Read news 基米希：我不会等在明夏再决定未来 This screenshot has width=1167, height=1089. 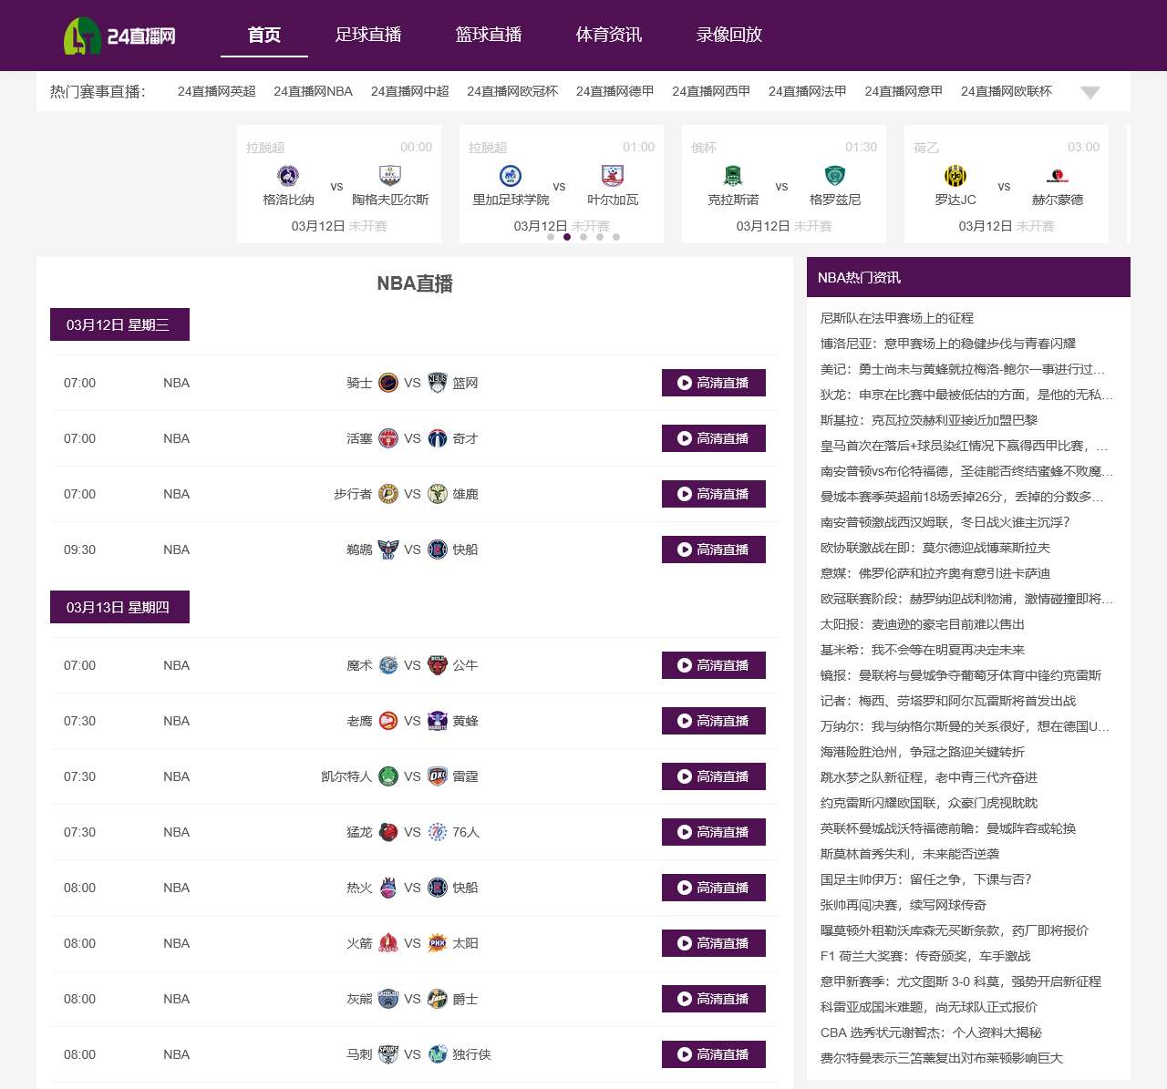click(x=923, y=650)
